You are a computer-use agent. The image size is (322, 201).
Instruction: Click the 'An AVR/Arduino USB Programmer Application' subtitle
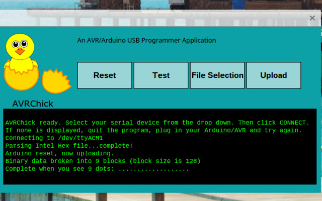(x=146, y=40)
